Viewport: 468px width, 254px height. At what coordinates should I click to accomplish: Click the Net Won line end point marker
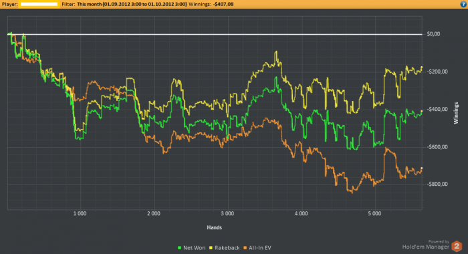point(422,111)
